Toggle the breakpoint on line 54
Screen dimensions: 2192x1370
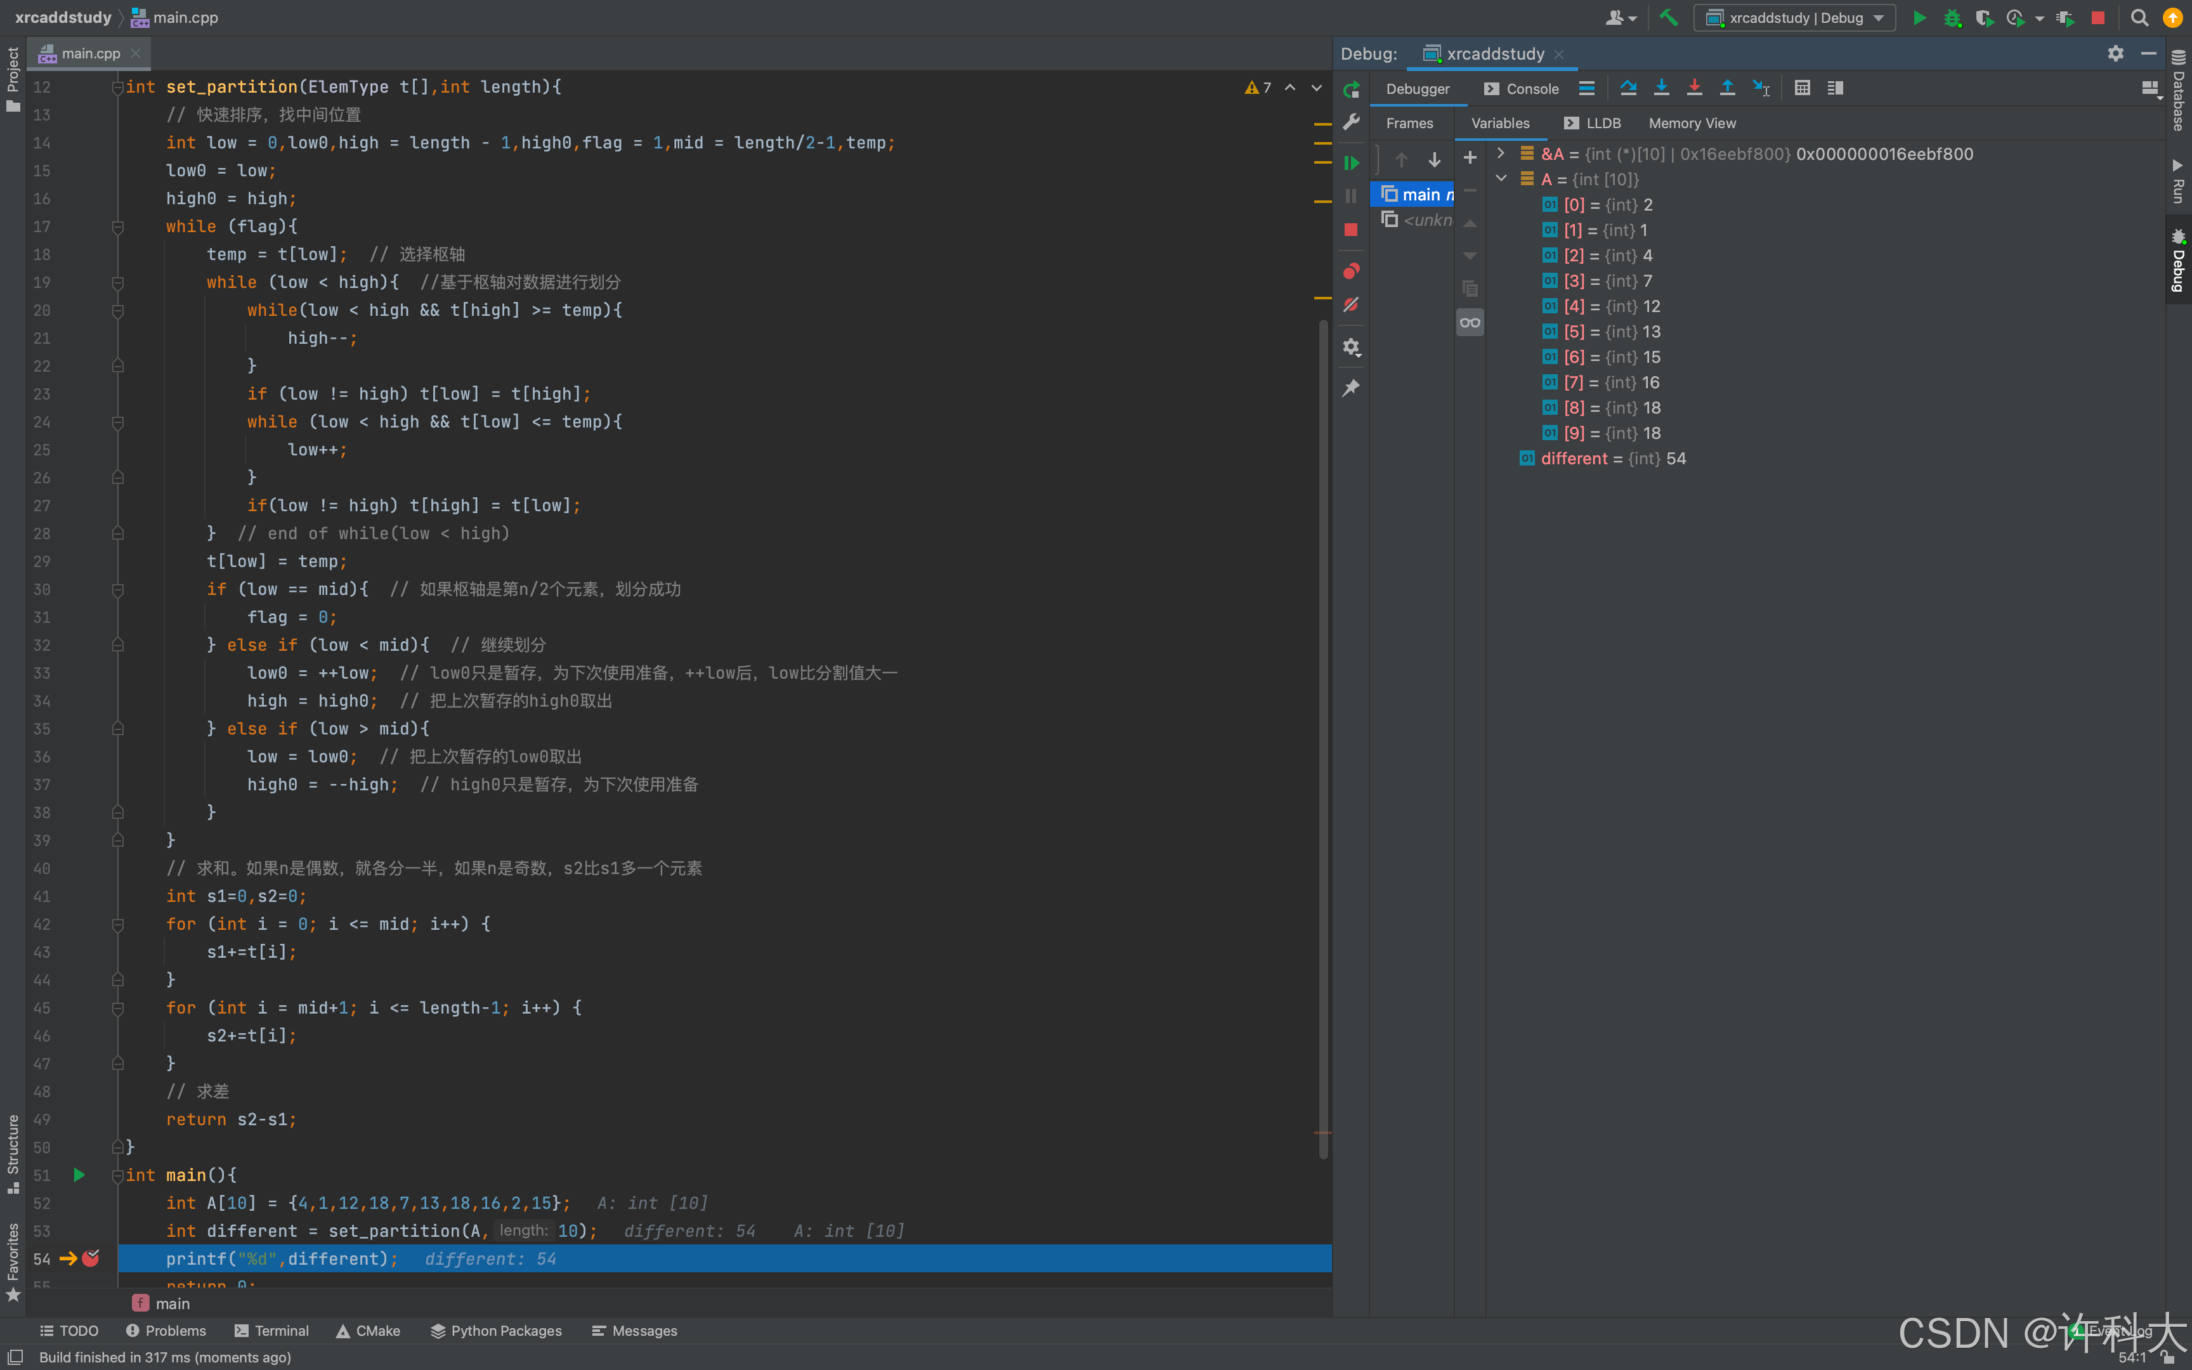point(91,1258)
